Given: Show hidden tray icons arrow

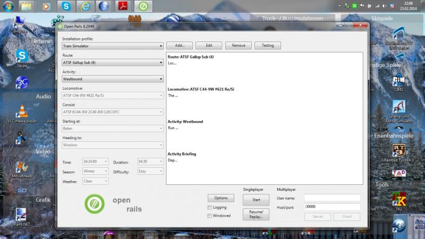Looking at the screenshot, I should tap(339, 6).
